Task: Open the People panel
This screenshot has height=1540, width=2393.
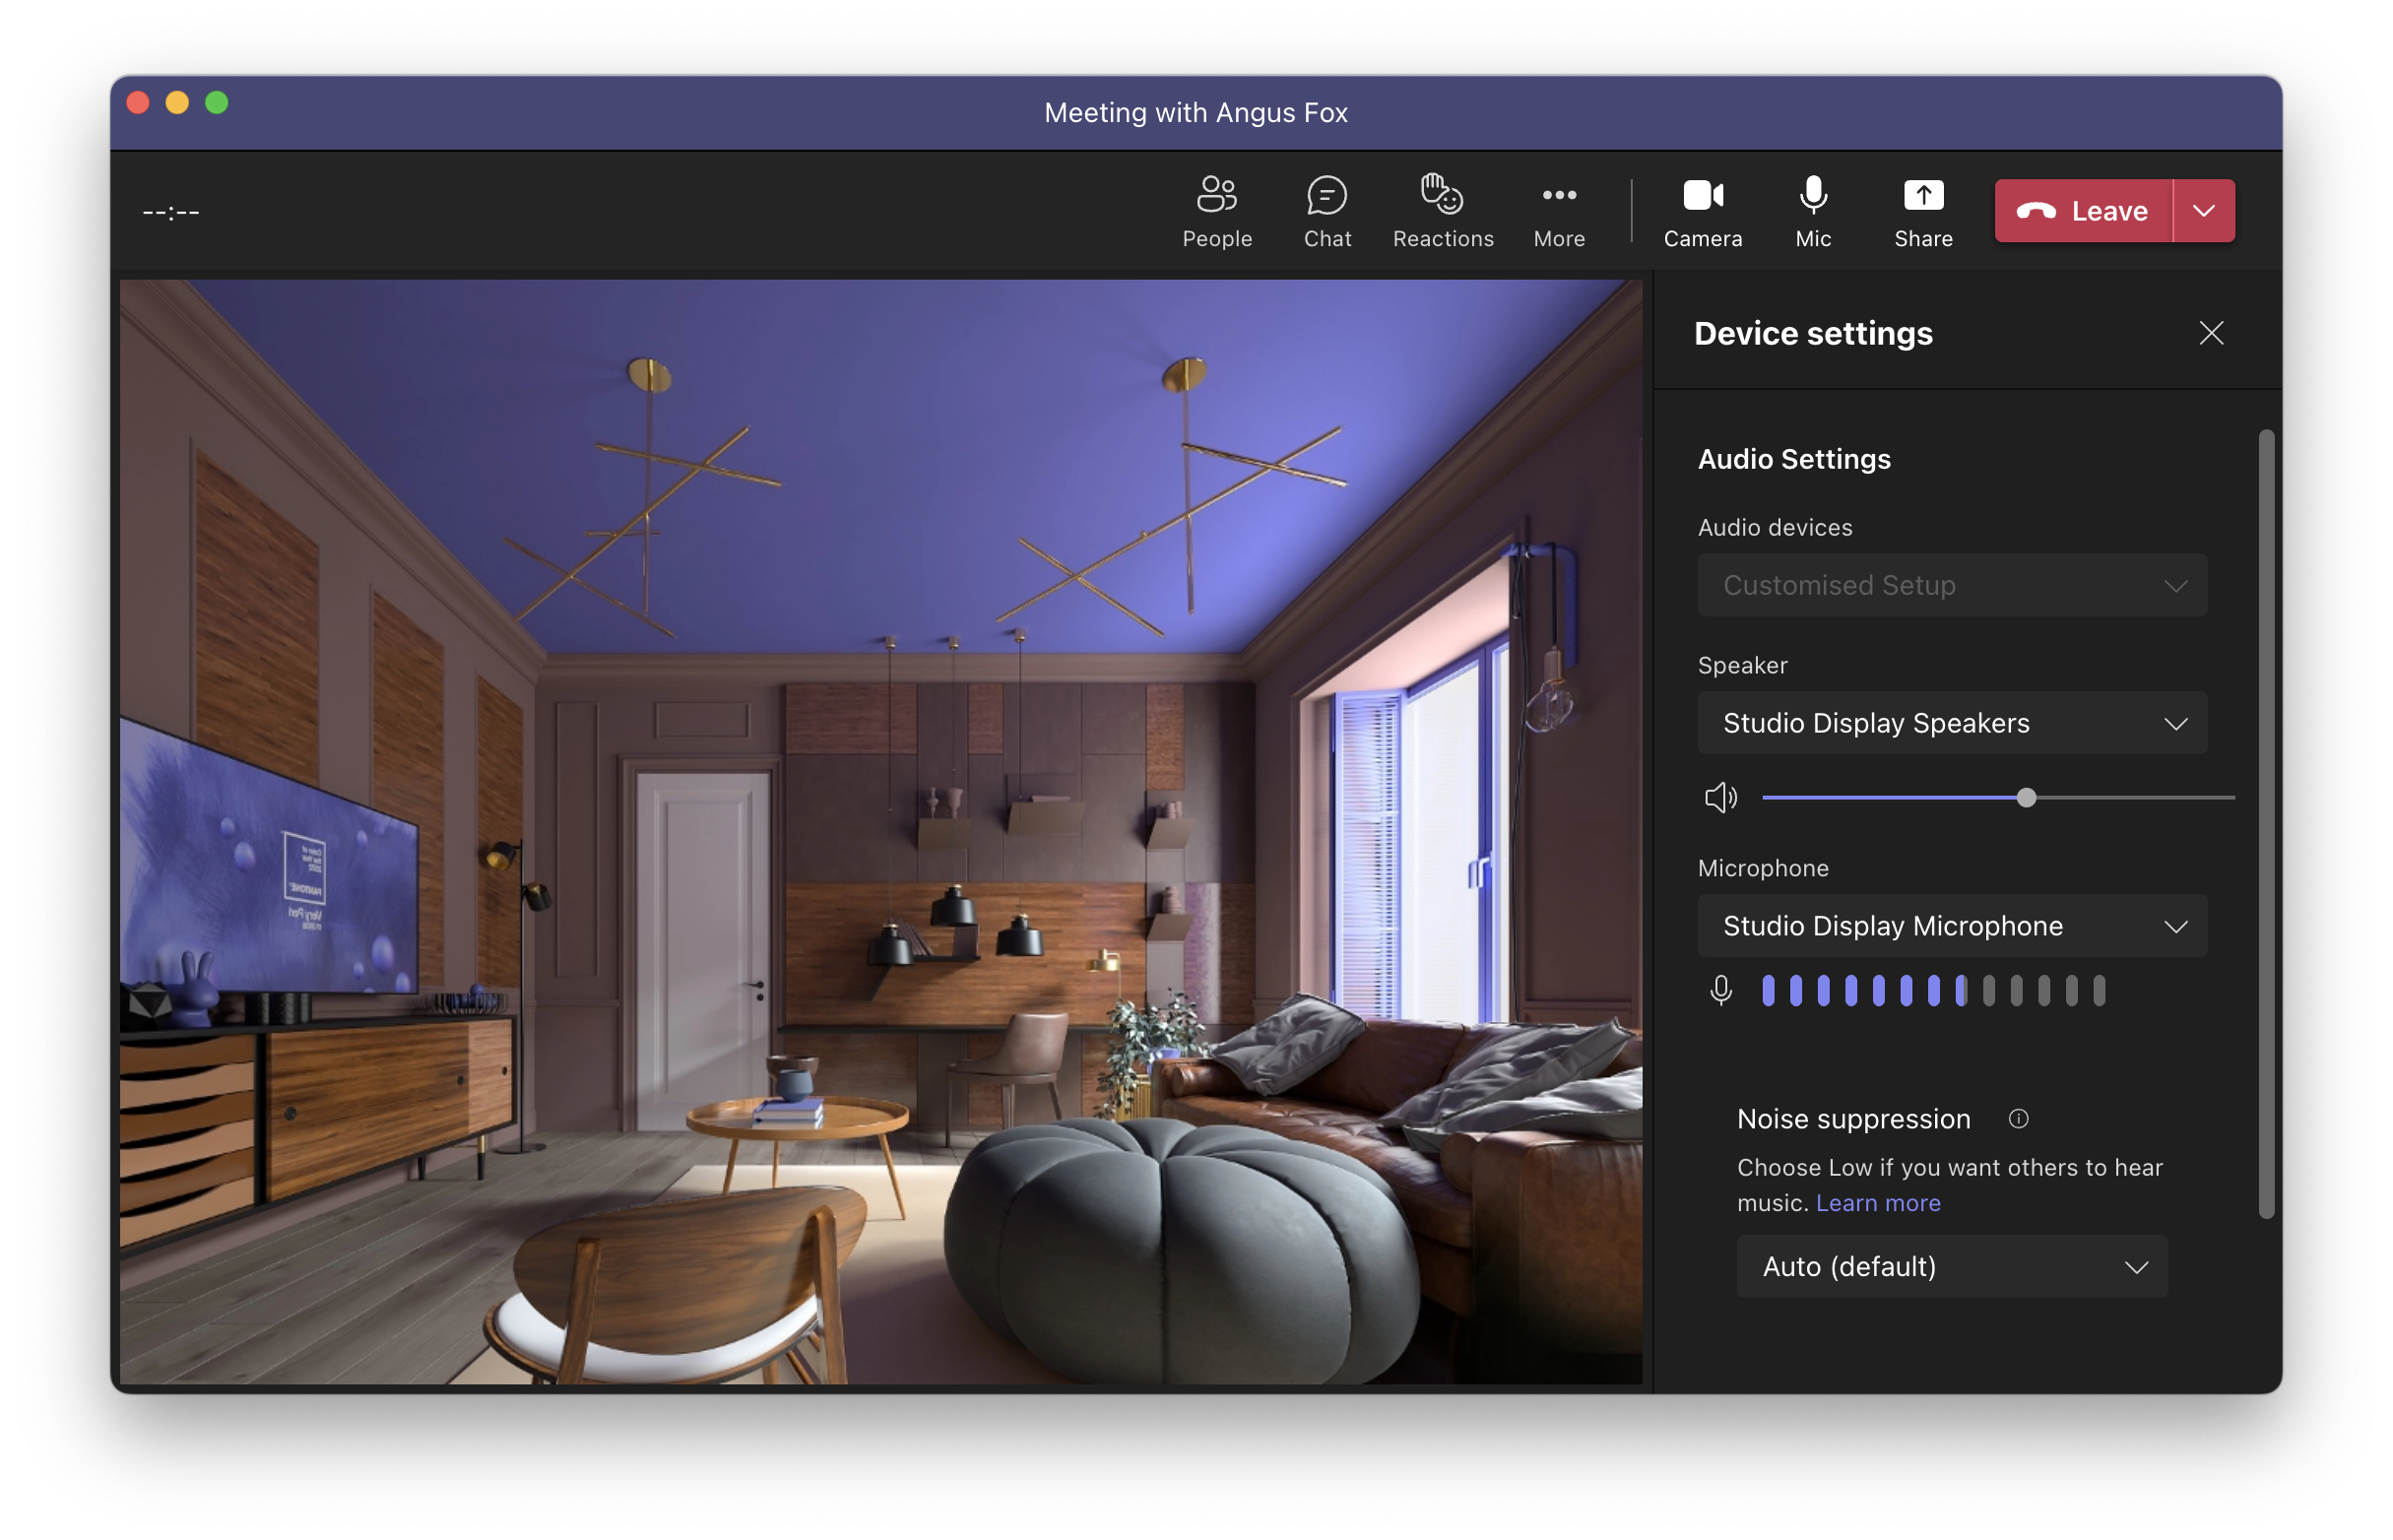Action: point(1216,211)
